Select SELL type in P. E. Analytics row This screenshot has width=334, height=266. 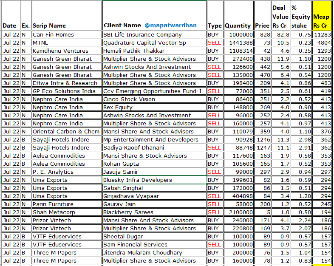215,172
